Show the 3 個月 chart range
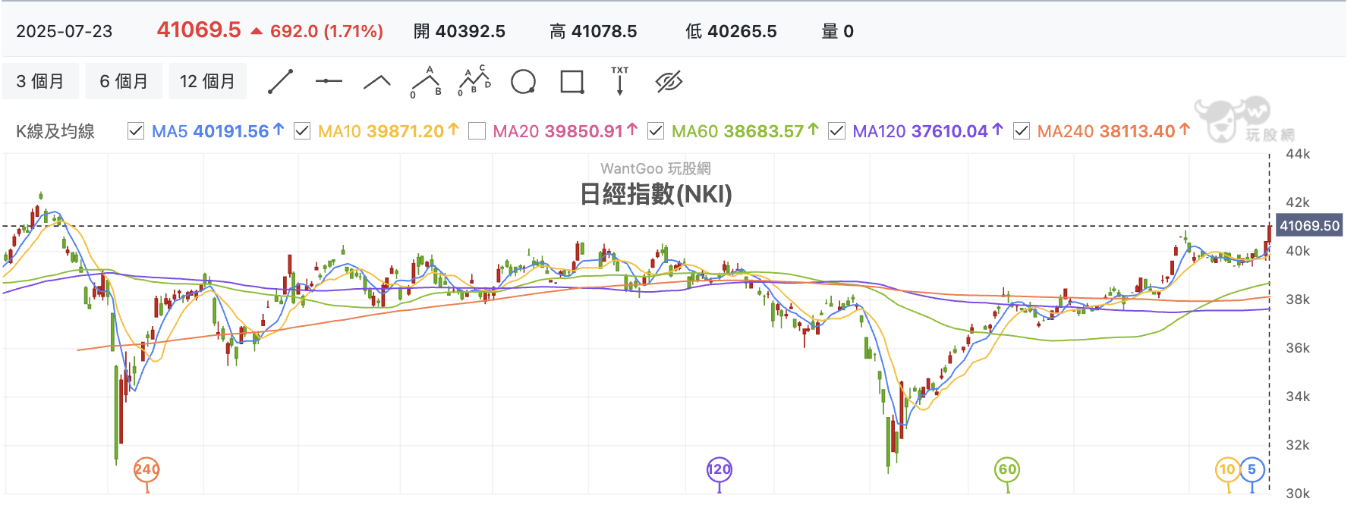Screen dimensions: 1354x508 click(x=40, y=81)
